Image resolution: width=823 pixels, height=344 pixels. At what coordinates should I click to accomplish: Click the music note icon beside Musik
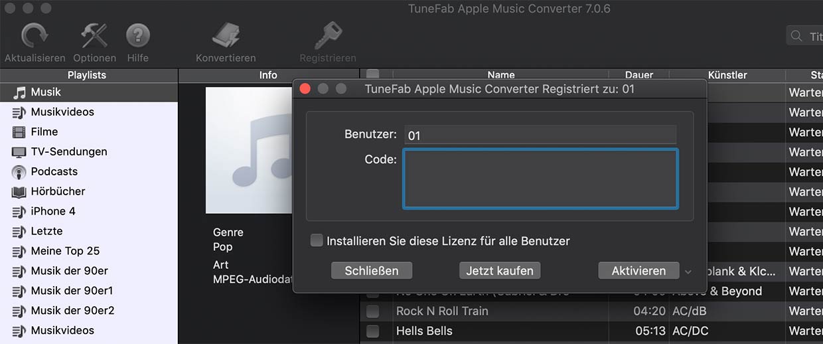coord(19,92)
